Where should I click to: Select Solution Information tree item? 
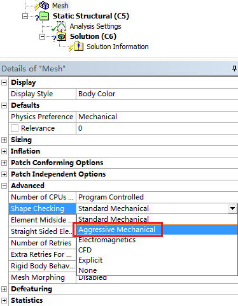(x=118, y=47)
